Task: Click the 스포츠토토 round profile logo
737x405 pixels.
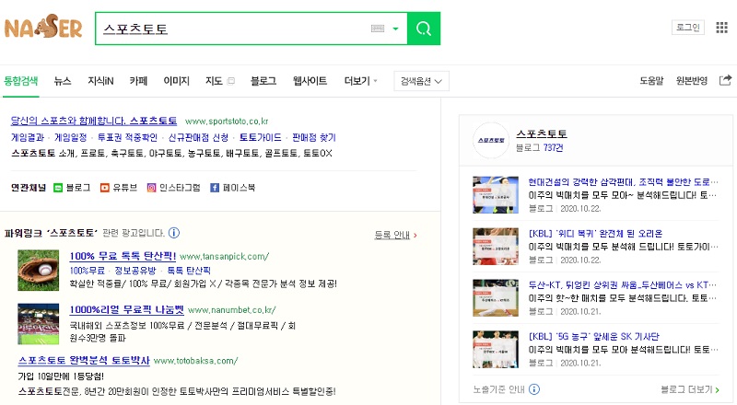Action: (x=491, y=140)
